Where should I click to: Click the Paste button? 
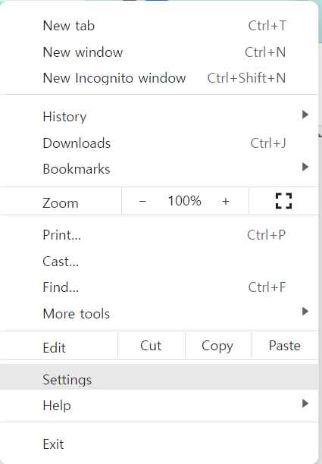[285, 345]
